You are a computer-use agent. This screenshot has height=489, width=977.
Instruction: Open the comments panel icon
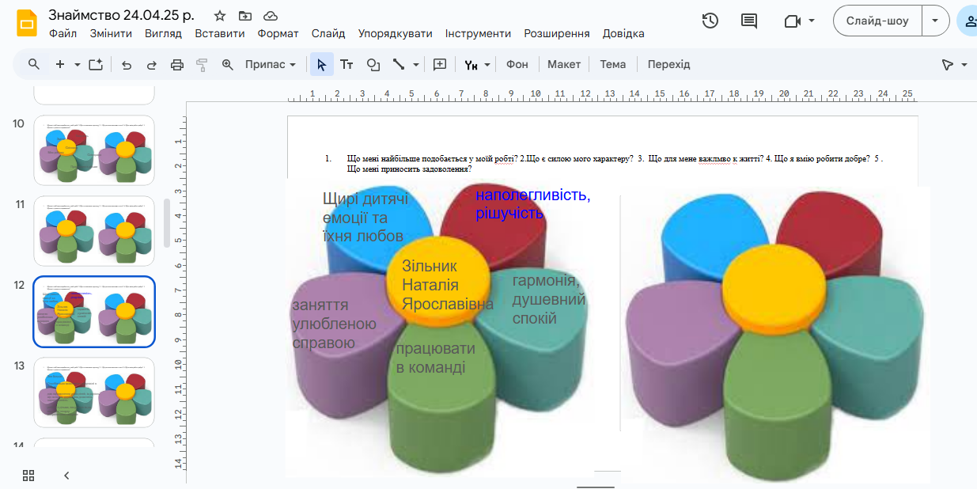coord(748,21)
